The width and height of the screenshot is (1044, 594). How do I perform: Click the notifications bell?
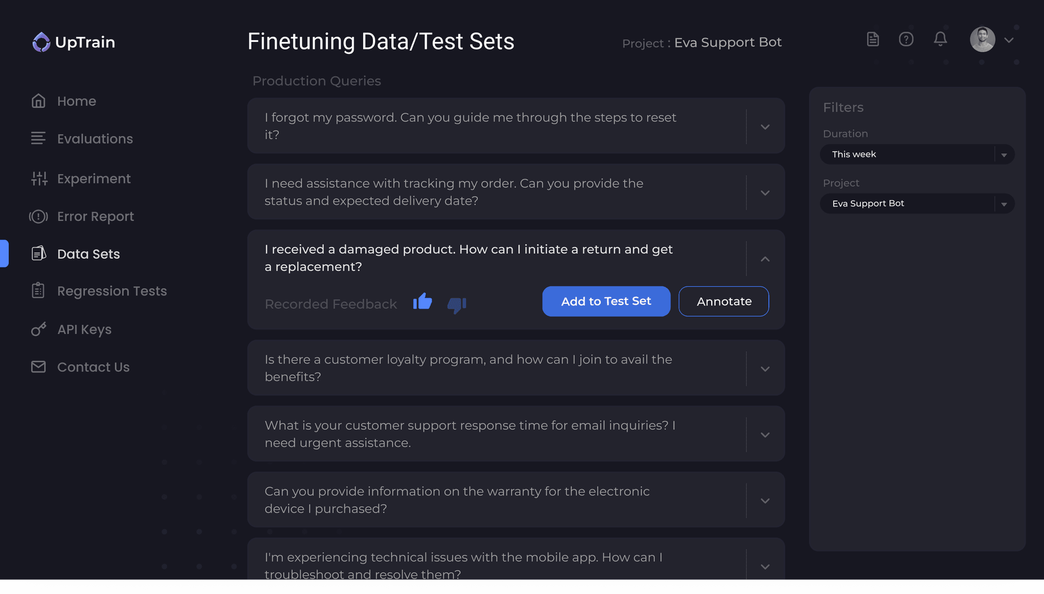[x=940, y=39]
